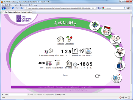Click the page vertical scrollbar
The image size is (133, 100).
click(x=131, y=50)
